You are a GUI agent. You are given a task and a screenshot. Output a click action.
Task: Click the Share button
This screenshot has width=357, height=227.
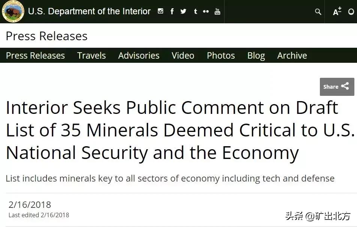point(337,87)
